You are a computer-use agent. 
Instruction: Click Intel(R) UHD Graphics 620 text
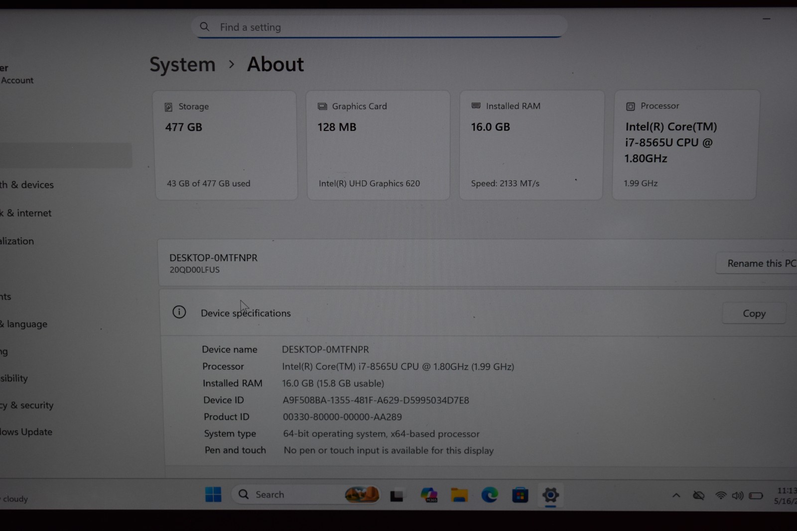[369, 184]
